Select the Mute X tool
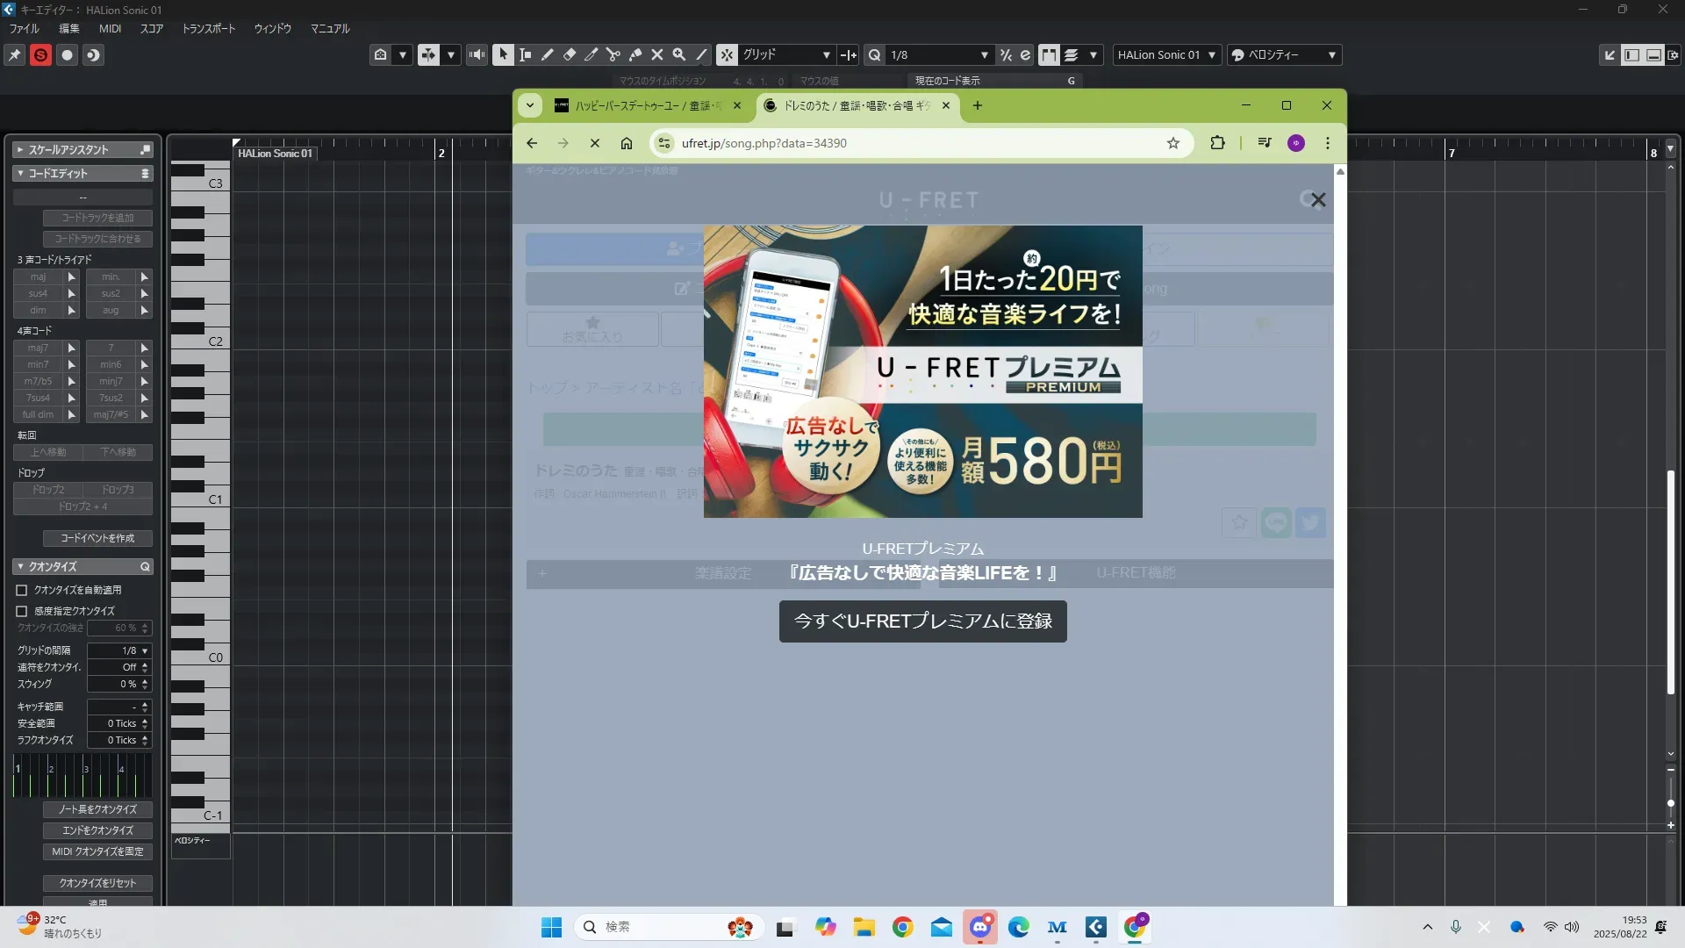This screenshot has width=1685, height=948. (657, 54)
